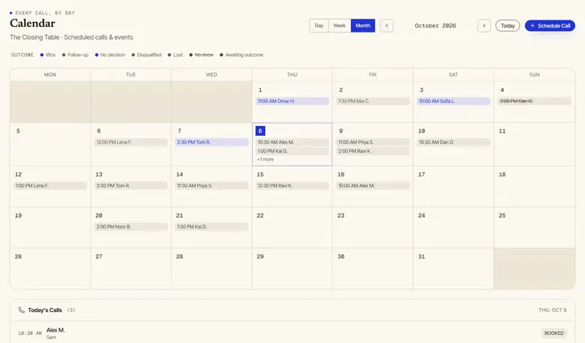Screen dimensions: 585x343
Task: Click the Today button
Action: [507, 26]
